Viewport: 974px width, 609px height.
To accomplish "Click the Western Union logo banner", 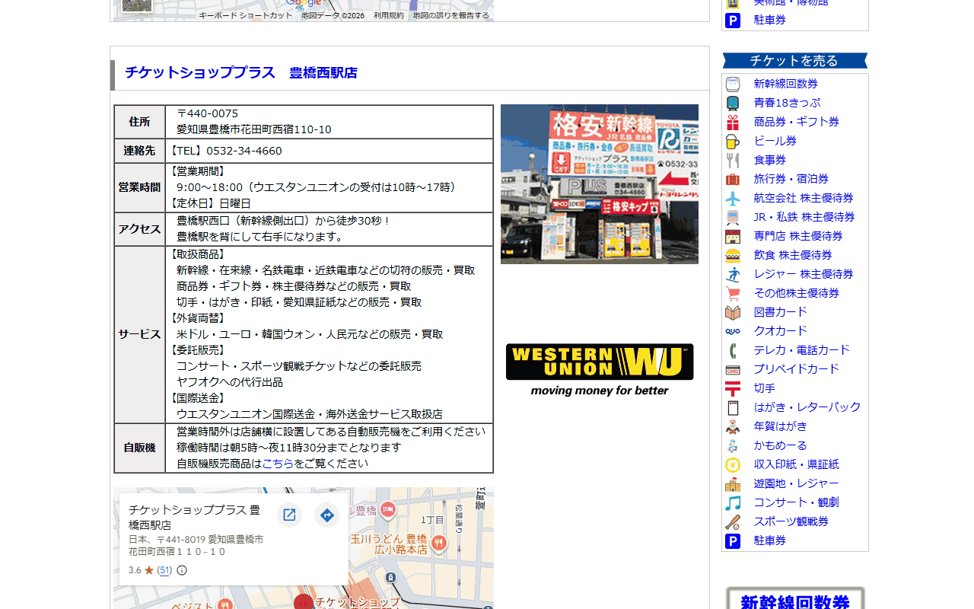I will click(600, 370).
